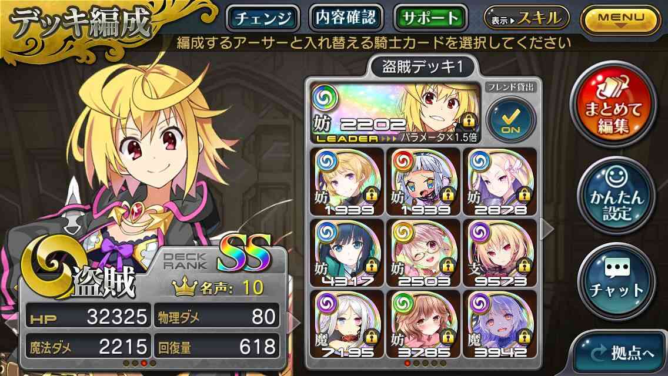
Task: Toggle the 表示 スキル display mode
Action: click(x=527, y=18)
